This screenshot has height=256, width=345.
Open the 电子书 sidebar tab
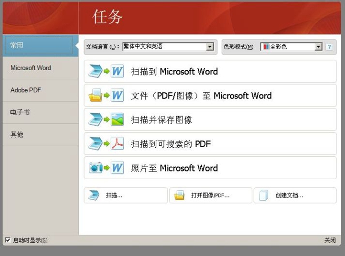click(x=40, y=112)
